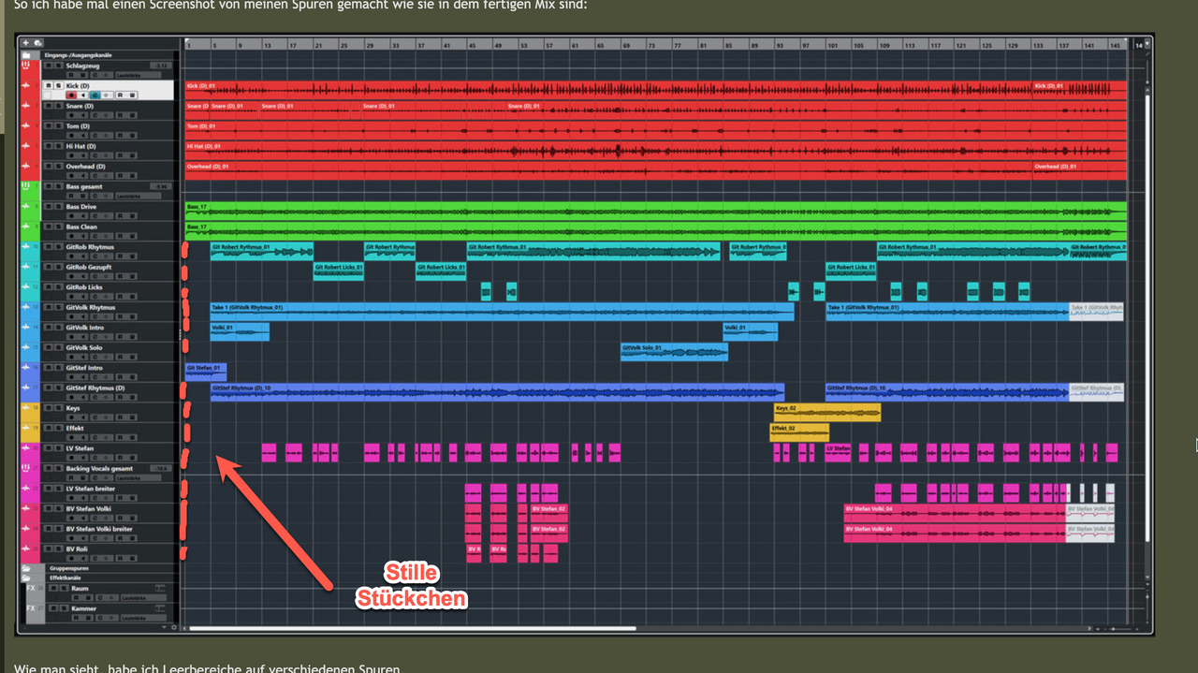Open track list bottom dropdown arrow
Screen dimensions: 1198x673
point(164,627)
